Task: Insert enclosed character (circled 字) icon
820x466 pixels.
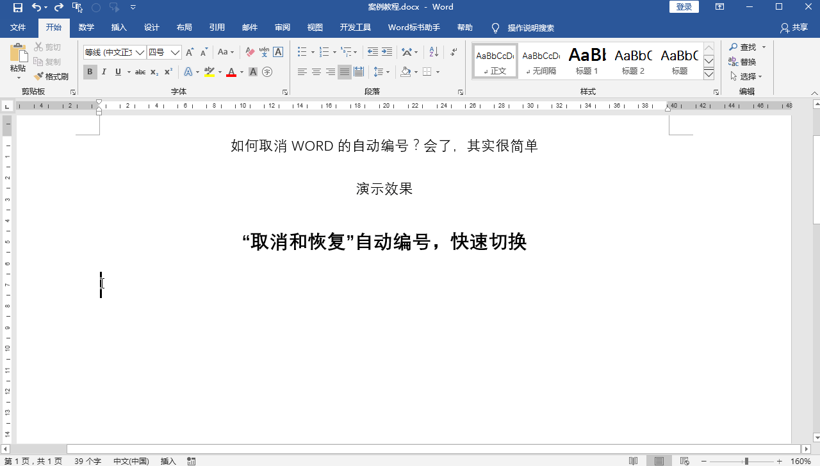Action: click(x=267, y=72)
